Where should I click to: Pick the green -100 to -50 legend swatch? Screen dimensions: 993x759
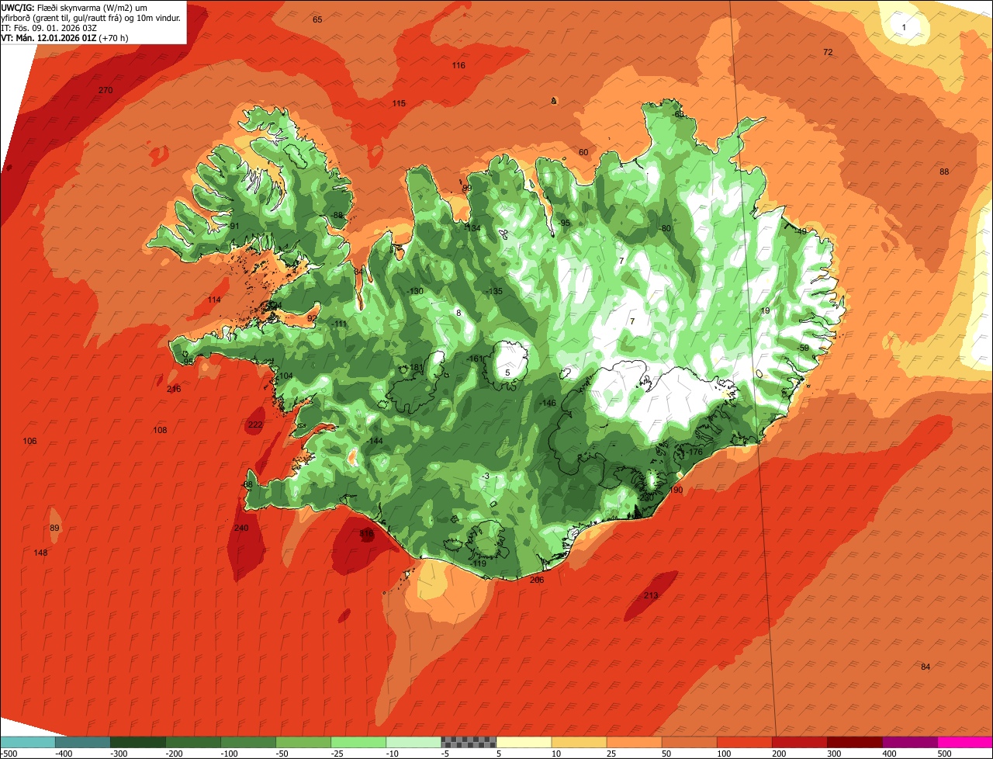[x=248, y=742]
